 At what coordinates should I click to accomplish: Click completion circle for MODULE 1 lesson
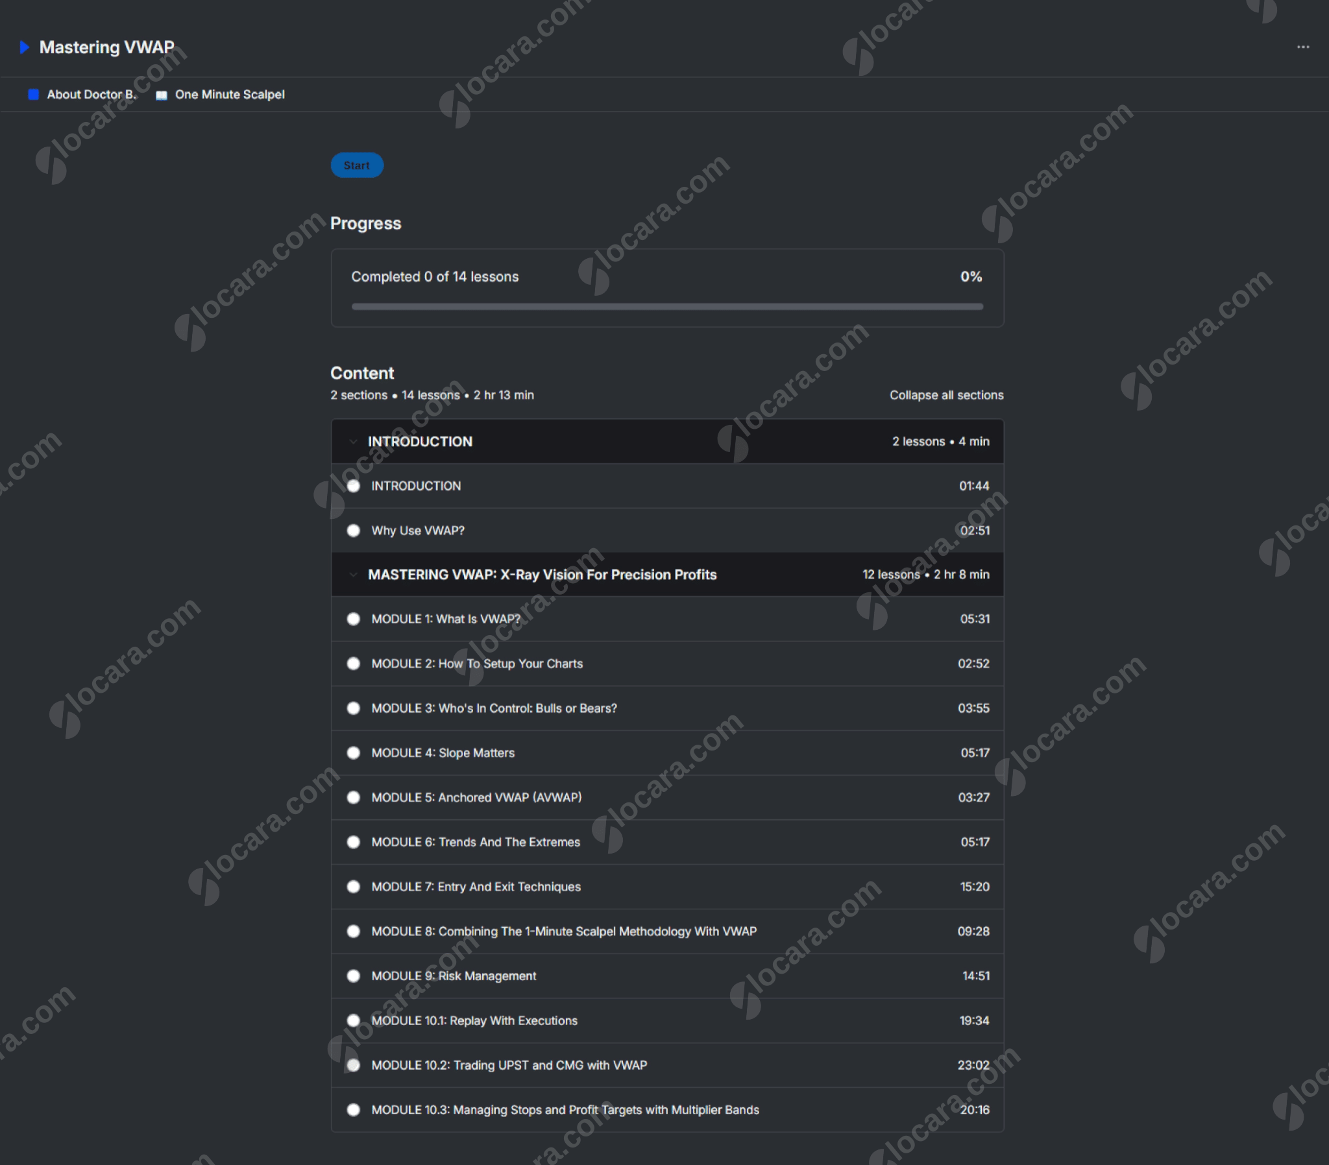point(353,619)
